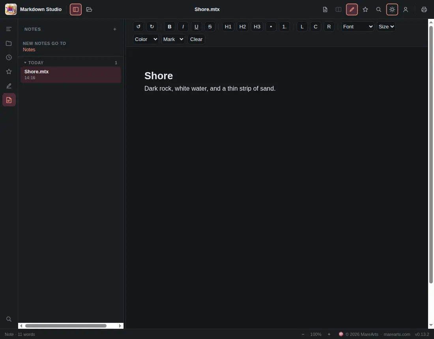Open the text Color dropdown

[x=146, y=39]
